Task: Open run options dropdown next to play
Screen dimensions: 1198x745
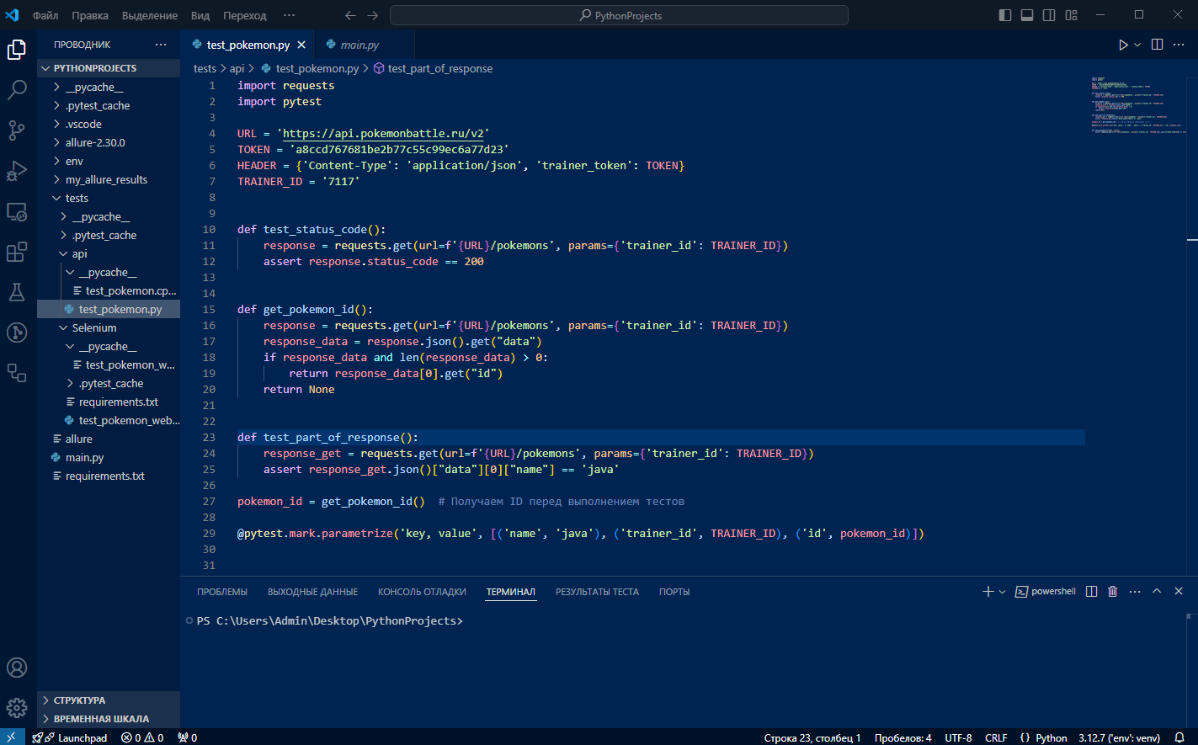Action: [x=1137, y=45]
